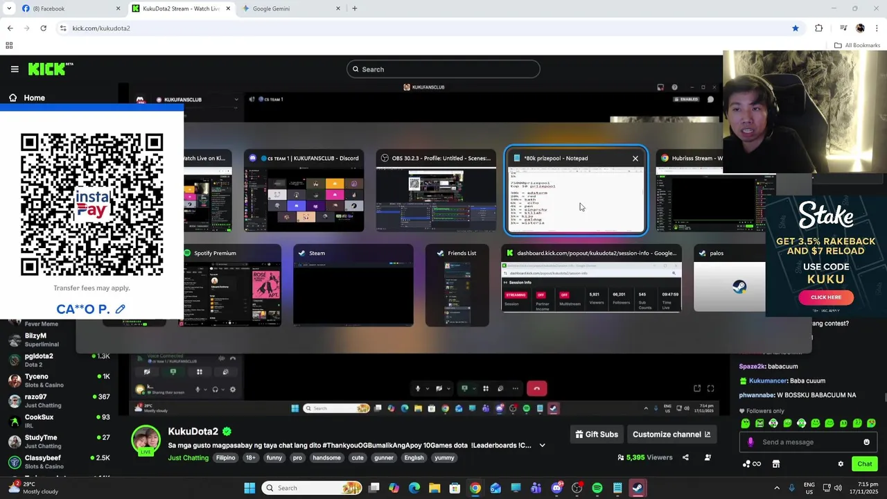Viewport: 887px width, 499px height.
Task: Click the purple microphone chat icon
Action: point(750,442)
